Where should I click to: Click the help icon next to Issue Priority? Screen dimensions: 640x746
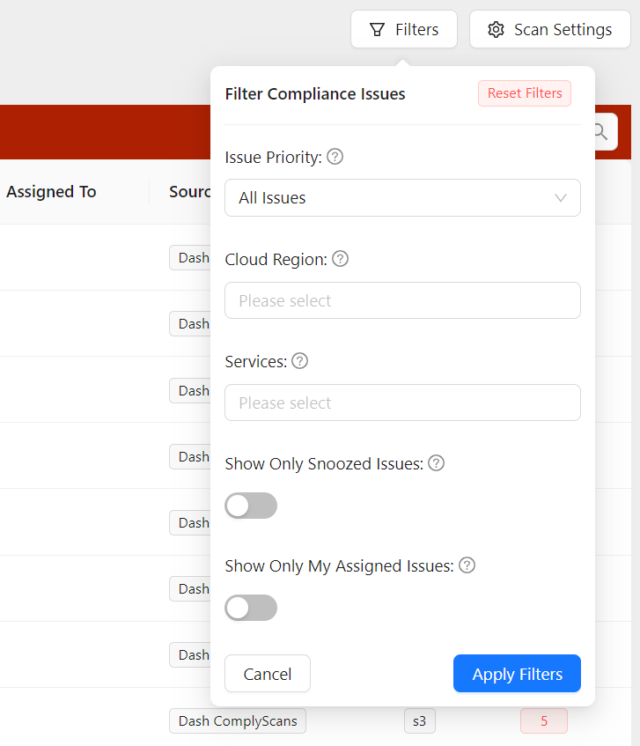pyautogui.click(x=335, y=157)
